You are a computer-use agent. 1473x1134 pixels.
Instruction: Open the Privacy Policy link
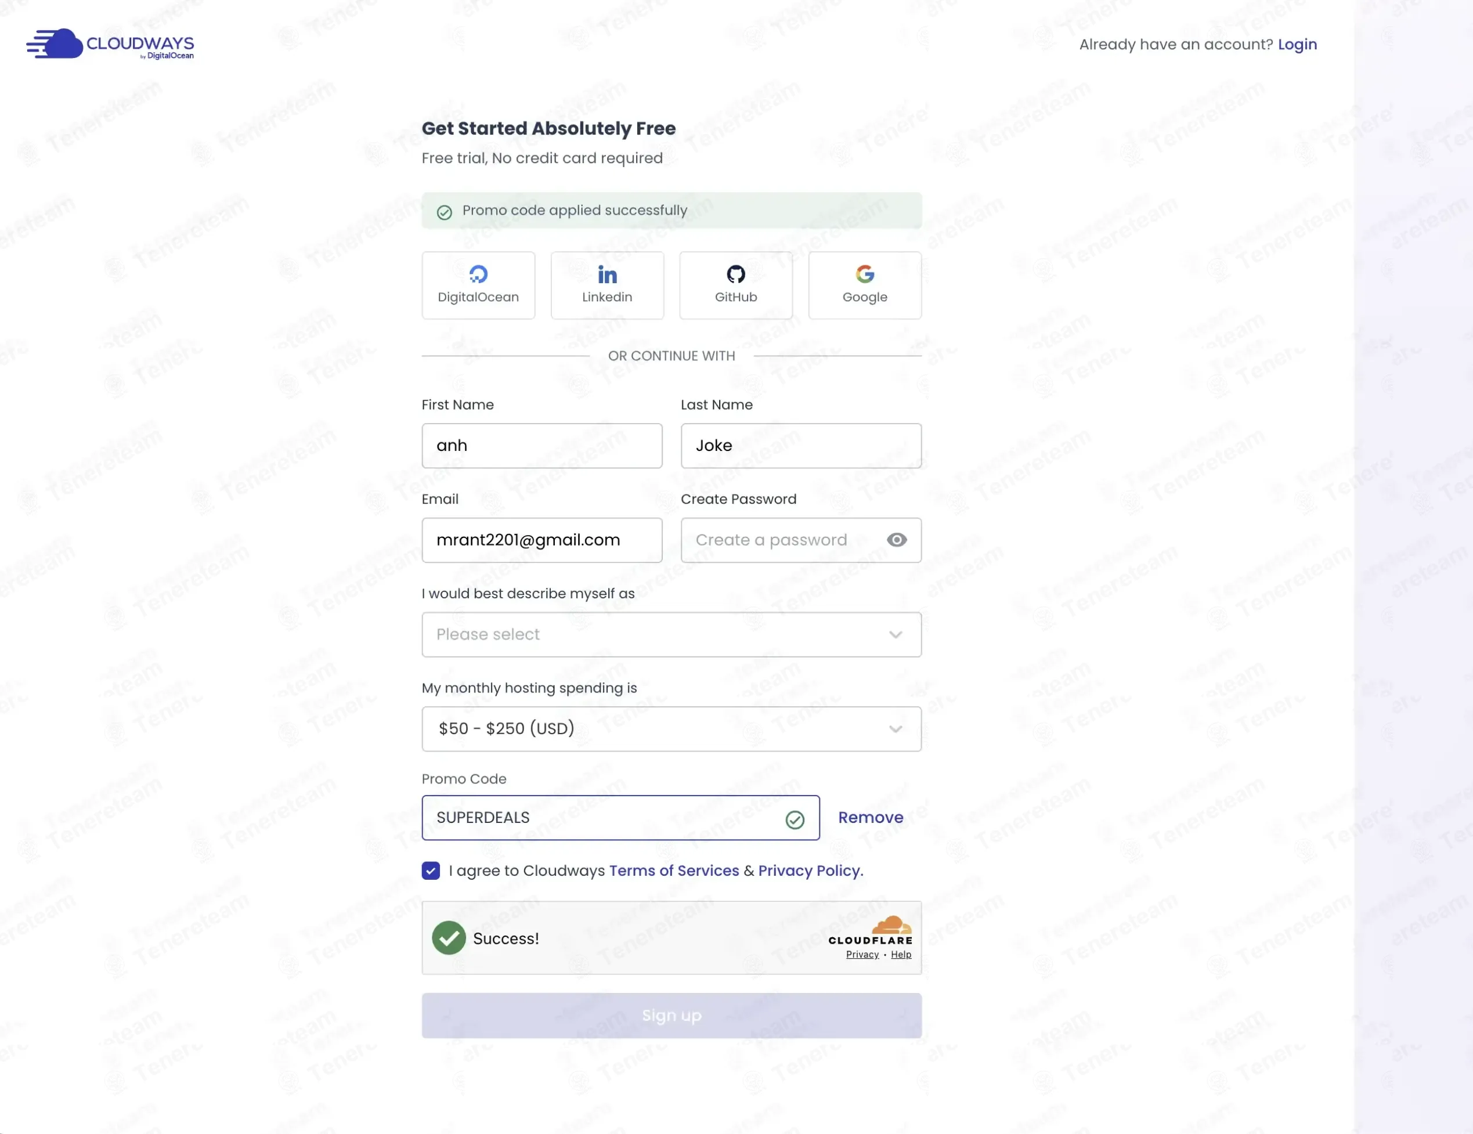pyautogui.click(x=811, y=871)
